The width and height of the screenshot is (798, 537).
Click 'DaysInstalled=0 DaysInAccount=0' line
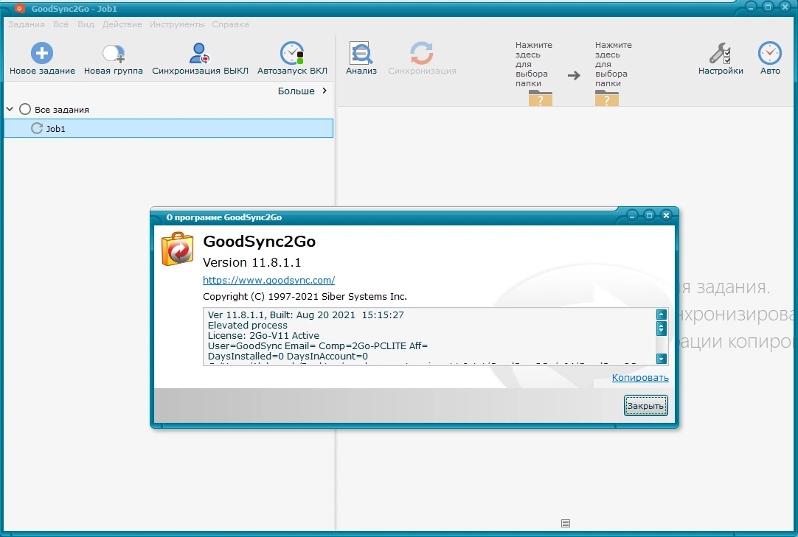point(288,356)
